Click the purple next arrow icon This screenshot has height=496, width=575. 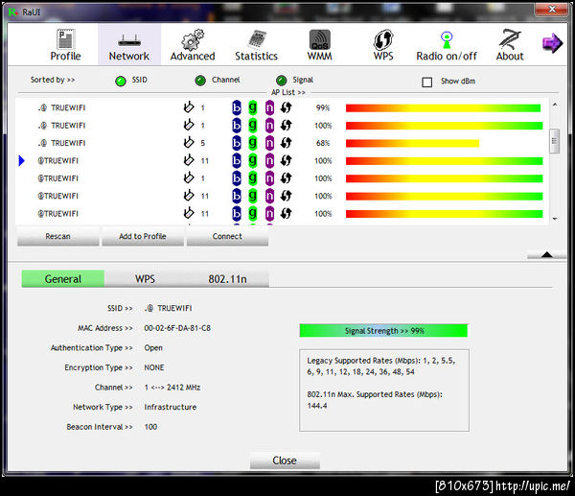pyautogui.click(x=552, y=43)
